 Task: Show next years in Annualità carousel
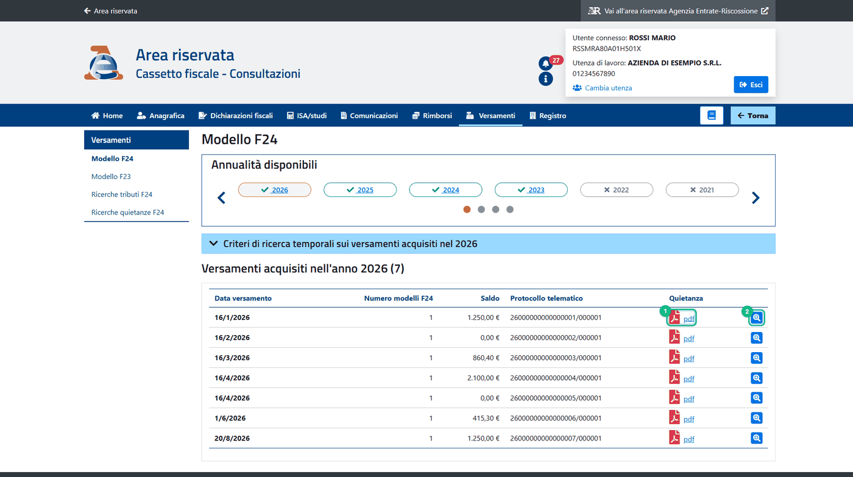click(x=756, y=197)
